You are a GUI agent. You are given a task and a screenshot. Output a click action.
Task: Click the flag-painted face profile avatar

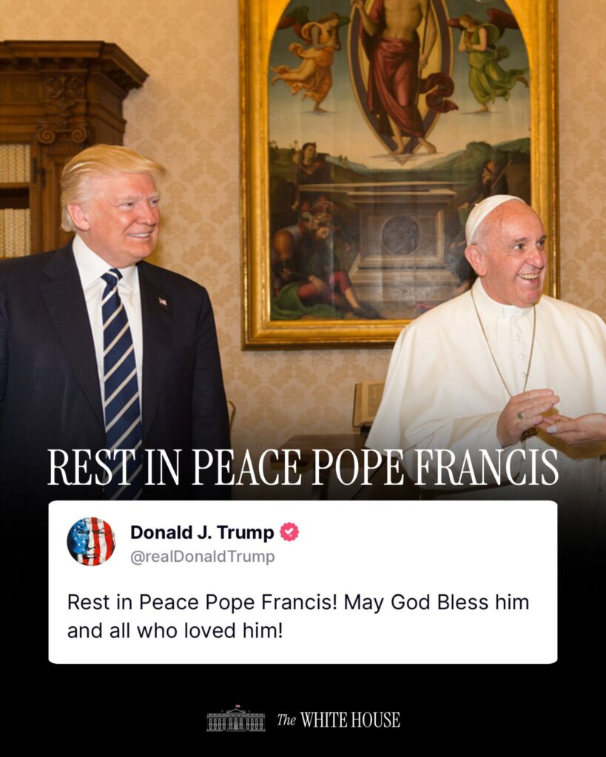(x=91, y=541)
